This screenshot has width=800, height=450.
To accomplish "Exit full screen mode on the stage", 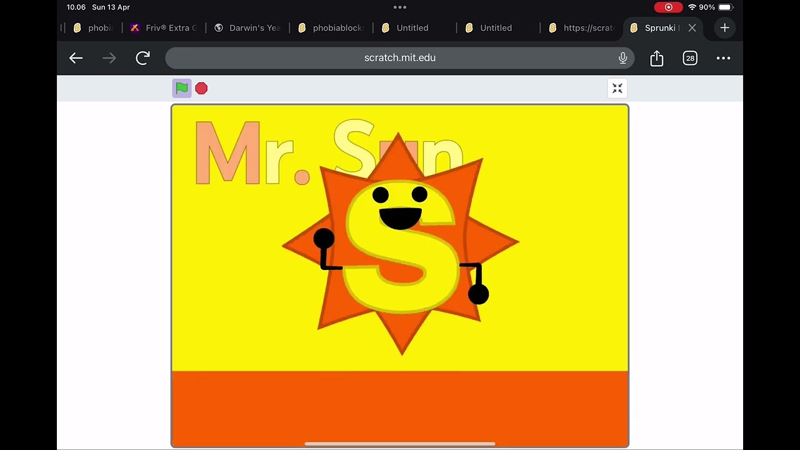I will 617,88.
